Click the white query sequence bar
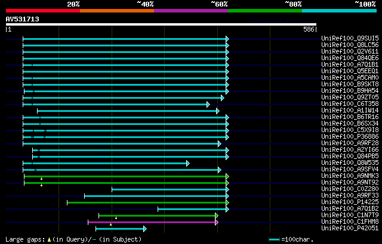 tap(161, 24)
